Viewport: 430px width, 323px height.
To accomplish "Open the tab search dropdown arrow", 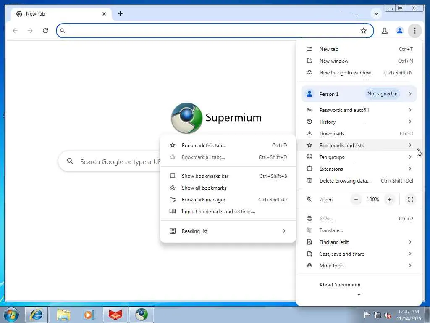I will coord(376,13).
